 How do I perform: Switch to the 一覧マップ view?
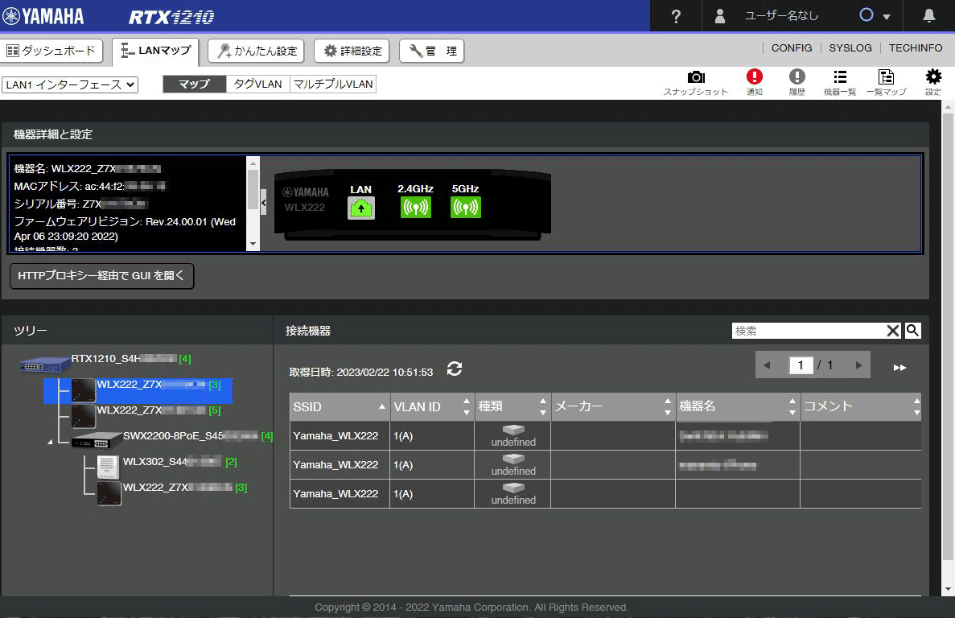(886, 80)
